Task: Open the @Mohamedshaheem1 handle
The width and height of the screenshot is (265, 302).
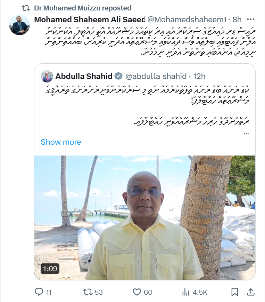Action: (x=187, y=19)
